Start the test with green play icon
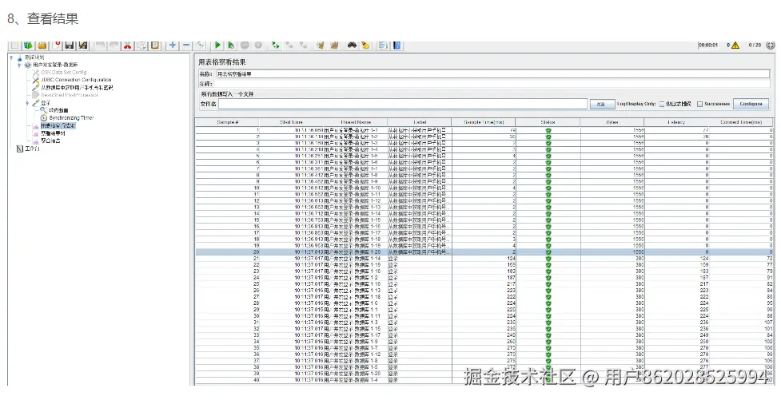The width and height of the screenshot is (781, 400). click(217, 46)
